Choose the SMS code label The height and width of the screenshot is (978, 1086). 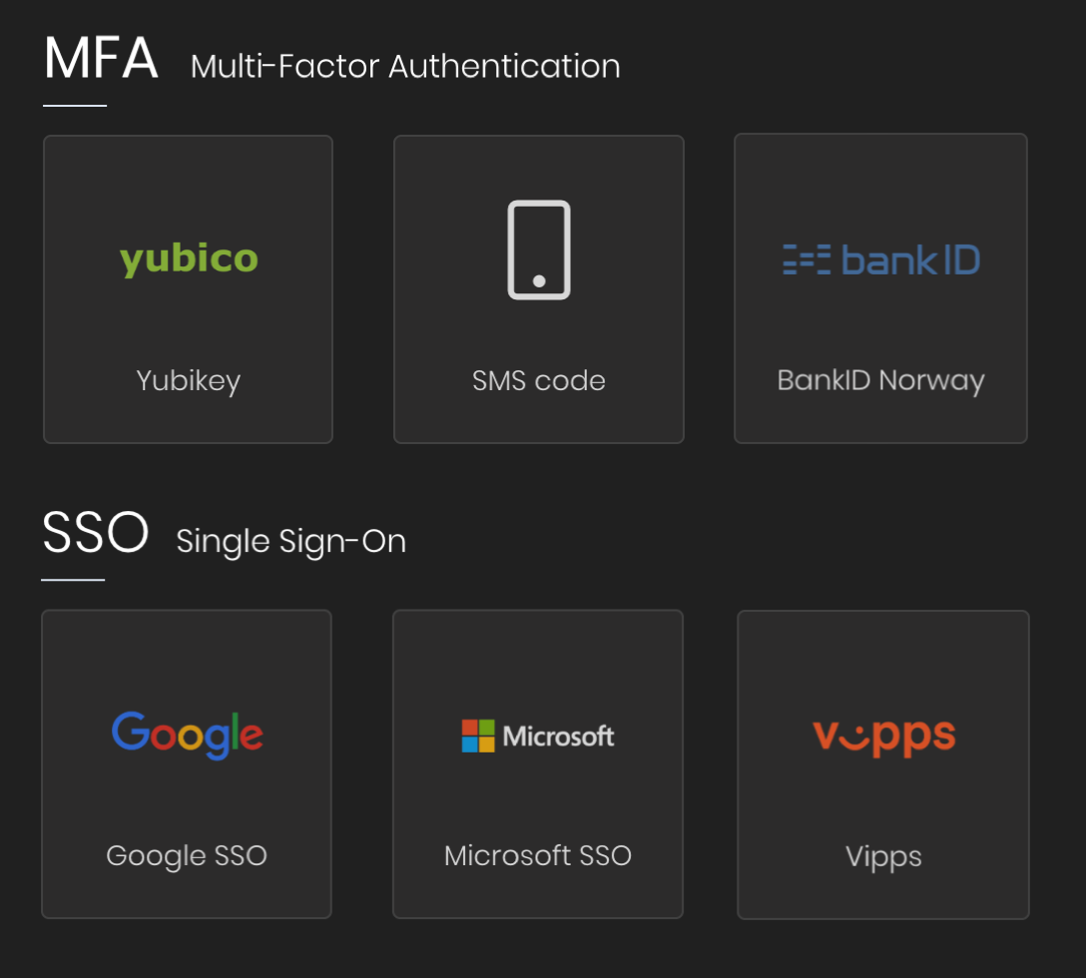coord(539,380)
